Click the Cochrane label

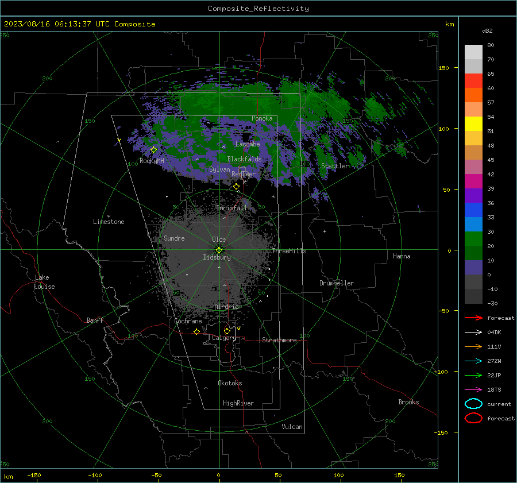[x=188, y=321]
